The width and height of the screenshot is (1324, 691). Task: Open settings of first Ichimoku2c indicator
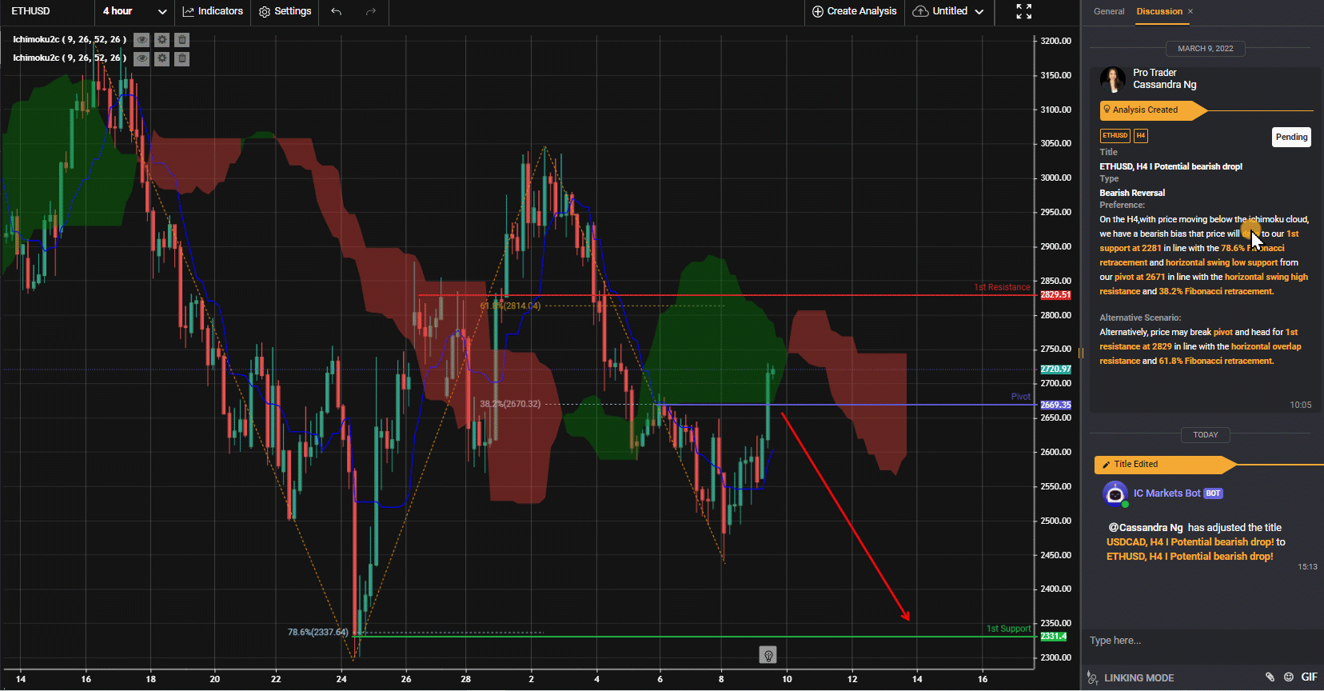point(162,39)
